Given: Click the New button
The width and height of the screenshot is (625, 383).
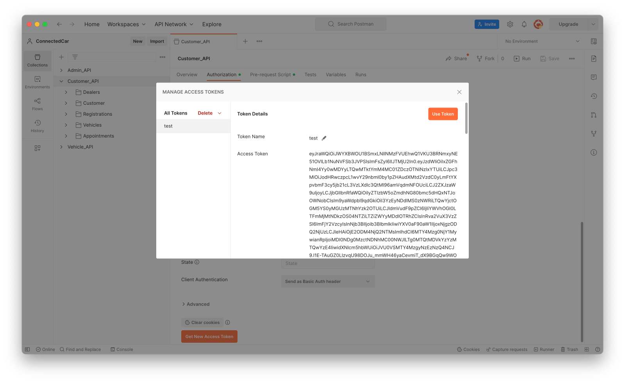Looking at the screenshot, I should coord(137,41).
